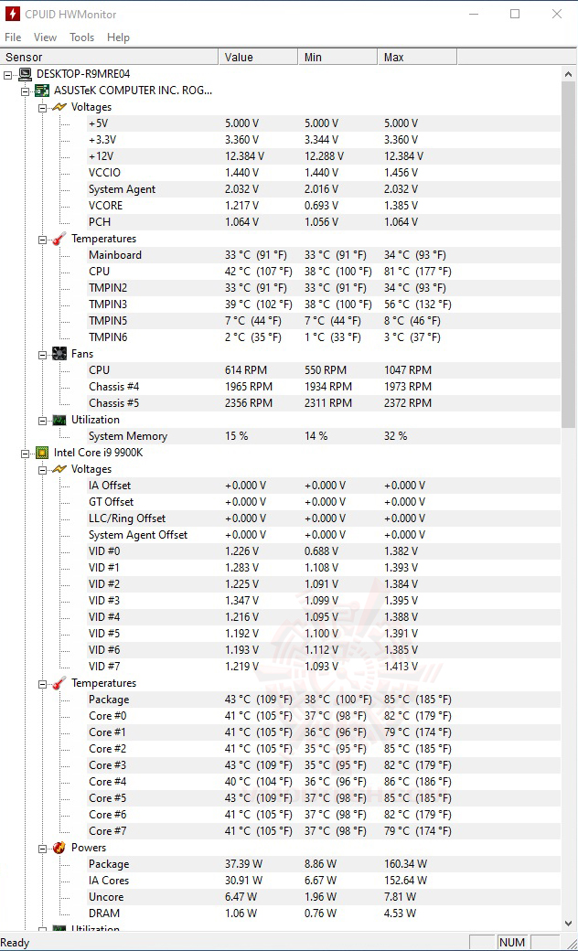Click the vertical scrollbar track
Viewport: 578px width, 951px height.
tap(570, 640)
